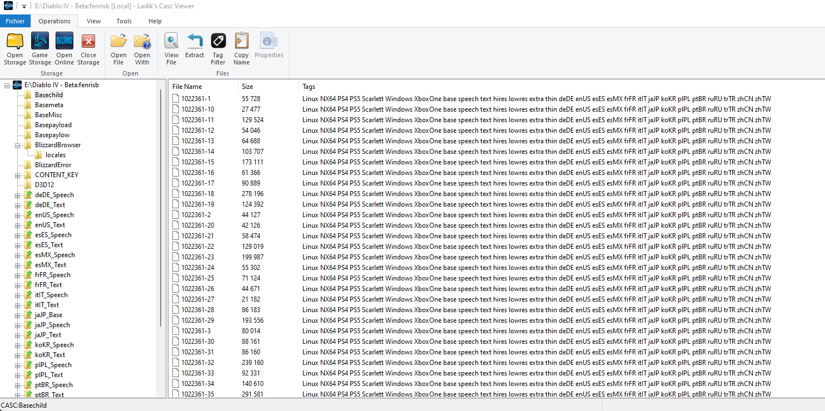This screenshot has width=825, height=411.
Task: Select the ptBR_Speech tree item
Action: [53, 385]
